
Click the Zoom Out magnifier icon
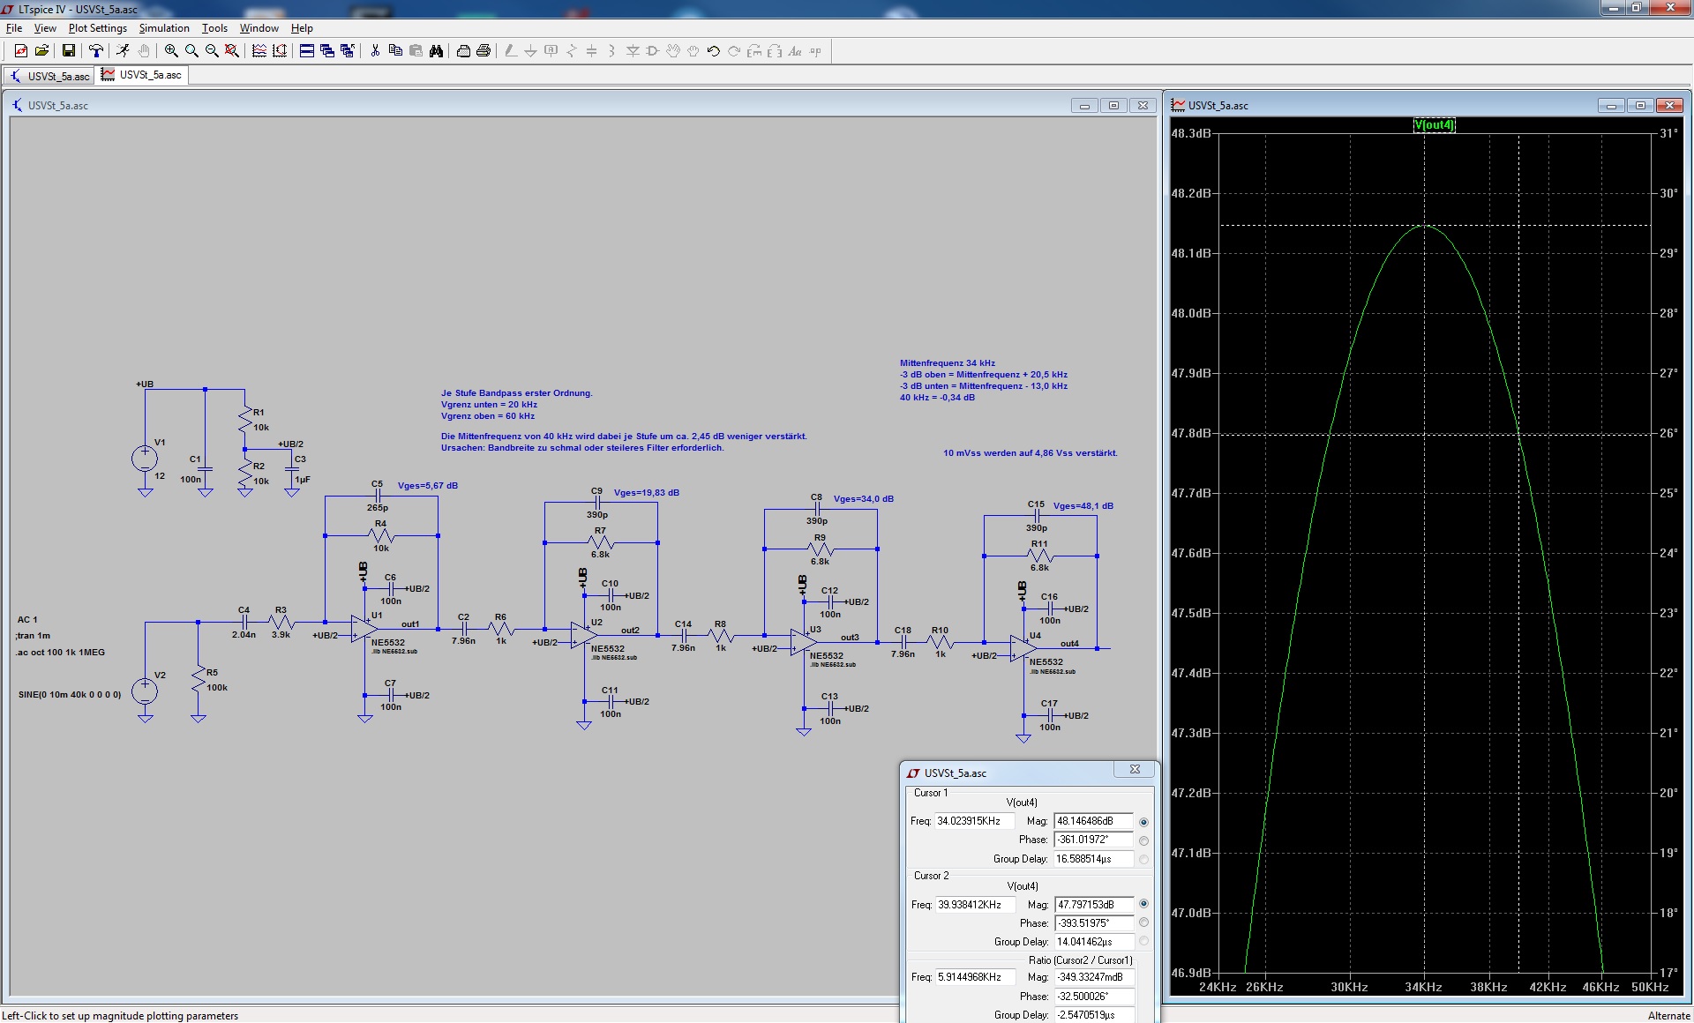[x=212, y=51]
